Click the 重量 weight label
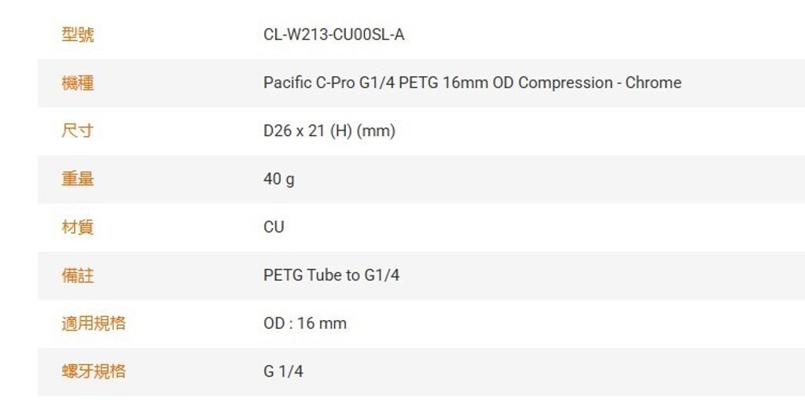Viewport: 805px width, 420px height. point(78,179)
